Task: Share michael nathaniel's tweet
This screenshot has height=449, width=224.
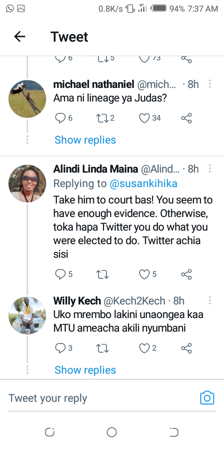Action: point(187,118)
